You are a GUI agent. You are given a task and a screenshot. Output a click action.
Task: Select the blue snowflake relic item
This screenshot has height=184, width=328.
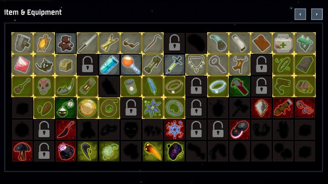tap(175, 130)
